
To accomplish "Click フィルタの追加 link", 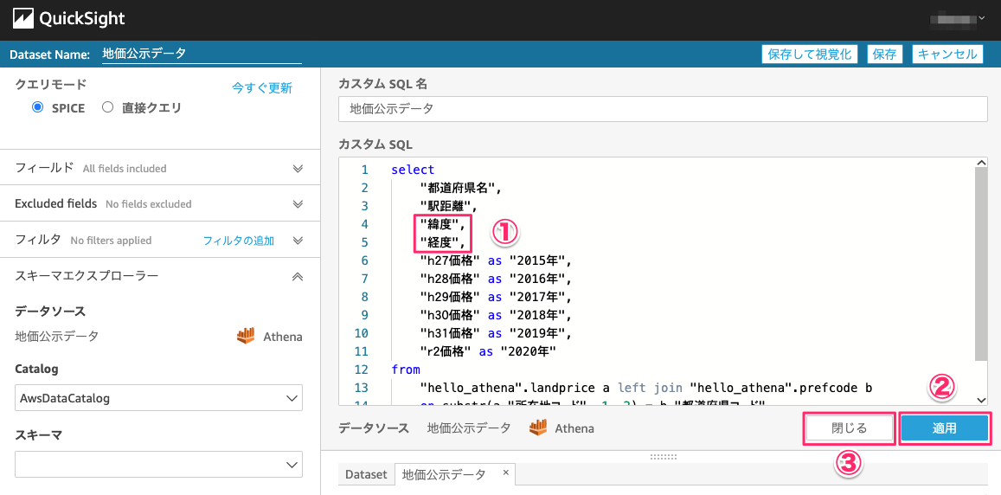I will 238,241.
